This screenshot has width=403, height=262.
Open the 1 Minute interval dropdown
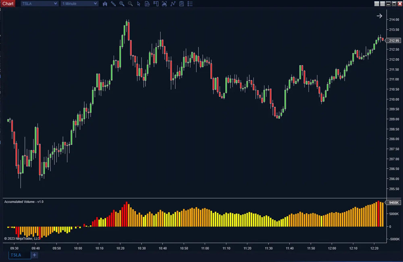coord(79,3)
